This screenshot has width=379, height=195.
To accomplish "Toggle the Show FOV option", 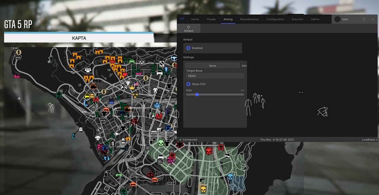I will [188, 84].
